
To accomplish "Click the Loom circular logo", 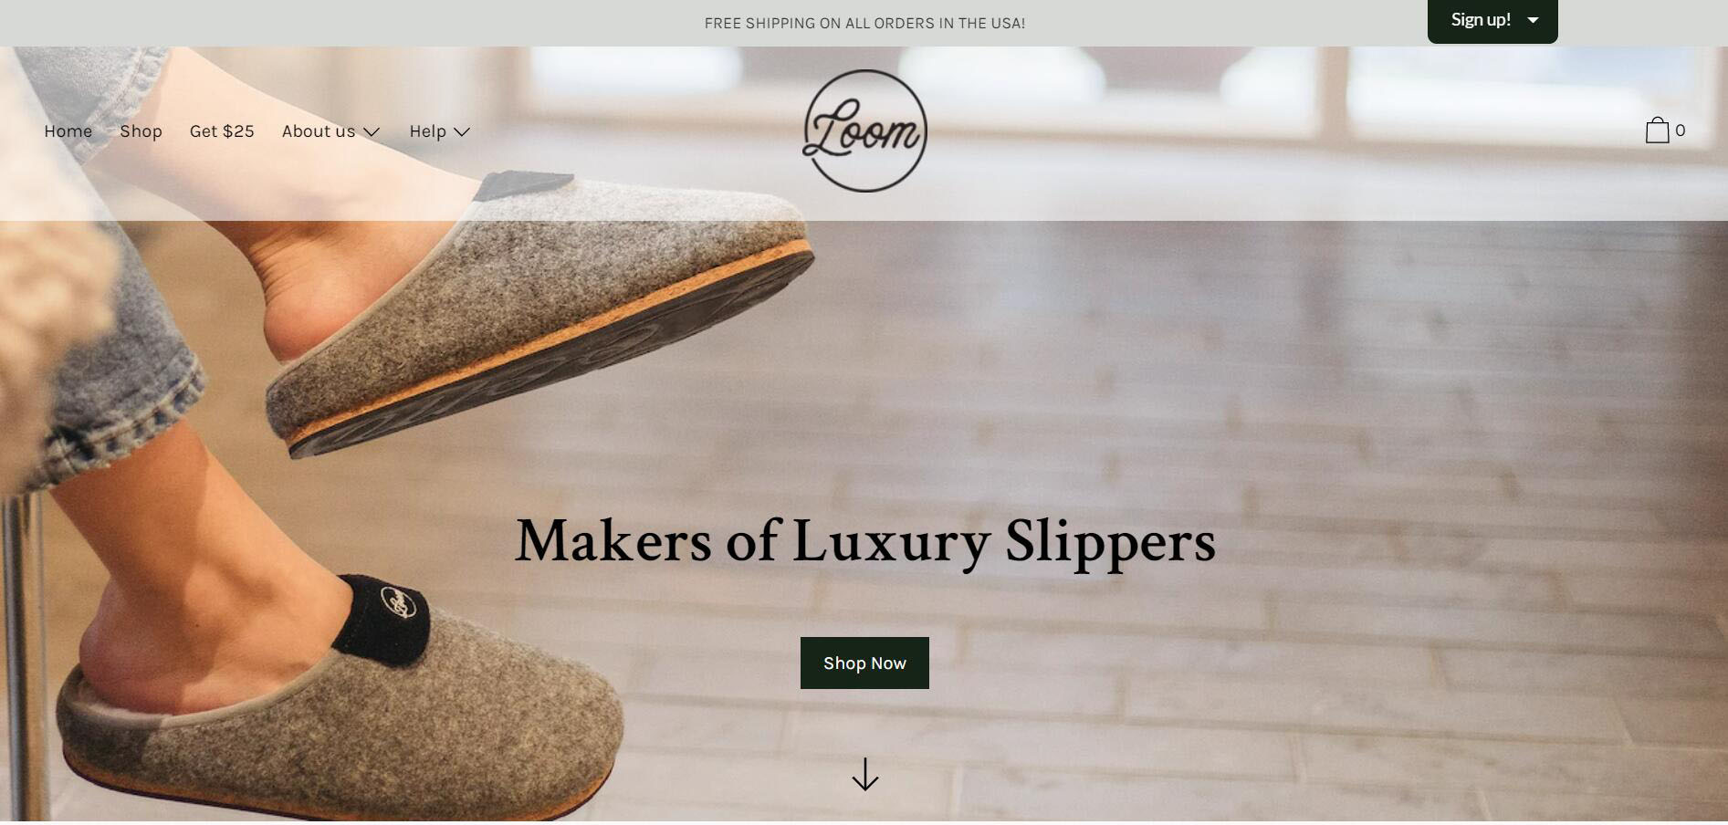I will pos(864,131).
